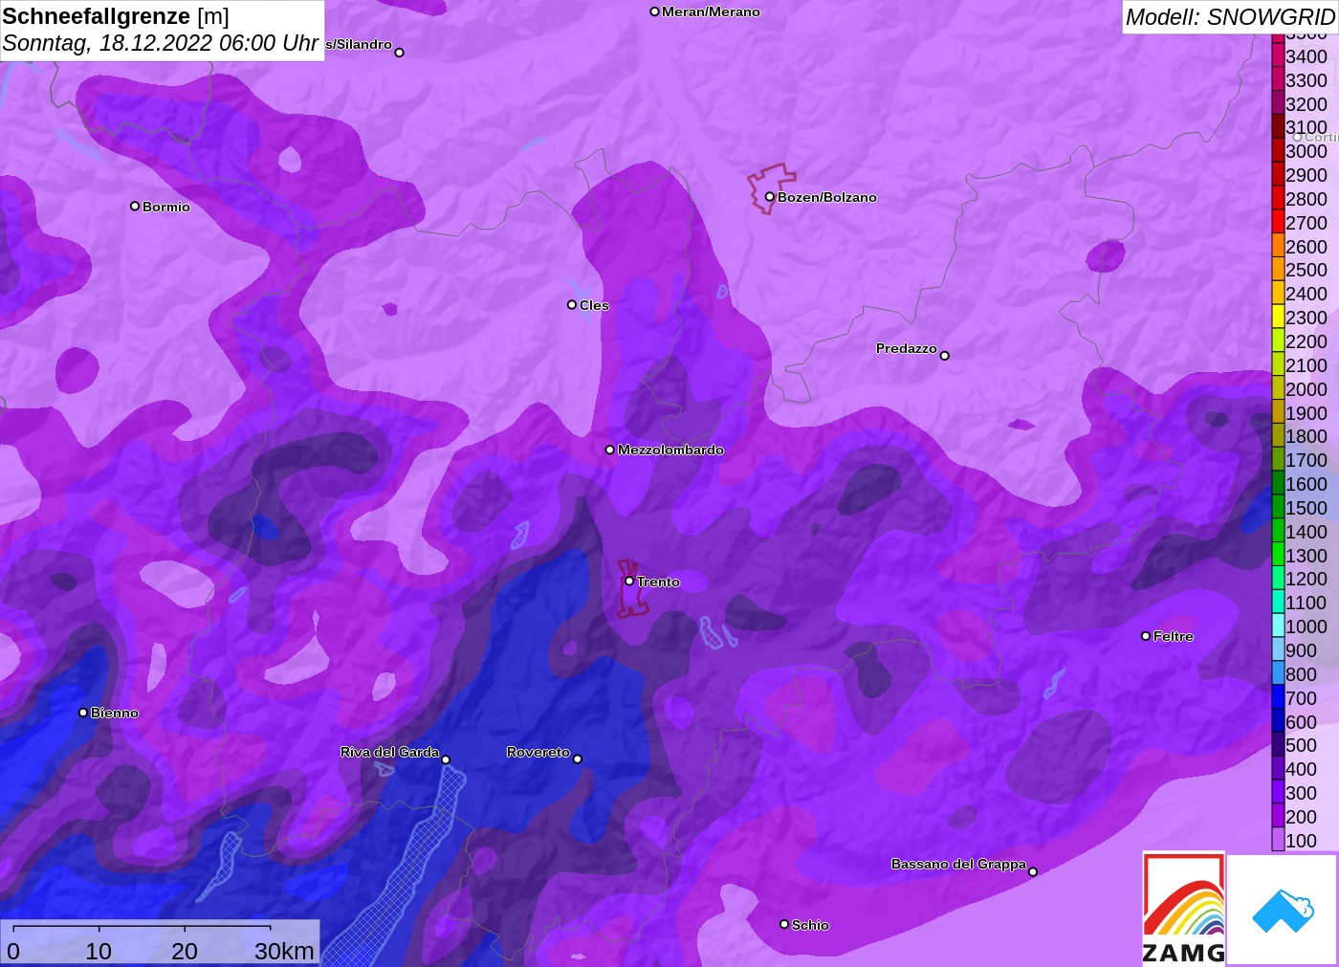
Task: Click the blue cloud house logo
Action: coord(1283,911)
